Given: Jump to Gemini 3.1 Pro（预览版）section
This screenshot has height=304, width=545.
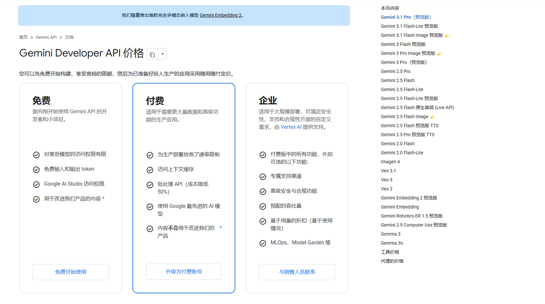Looking at the screenshot, I should [406, 17].
